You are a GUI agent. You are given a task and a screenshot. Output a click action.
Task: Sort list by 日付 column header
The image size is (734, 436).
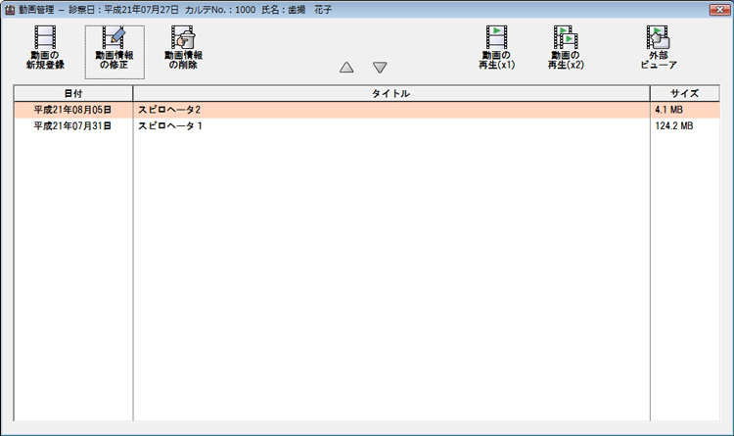tap(72, 93)
